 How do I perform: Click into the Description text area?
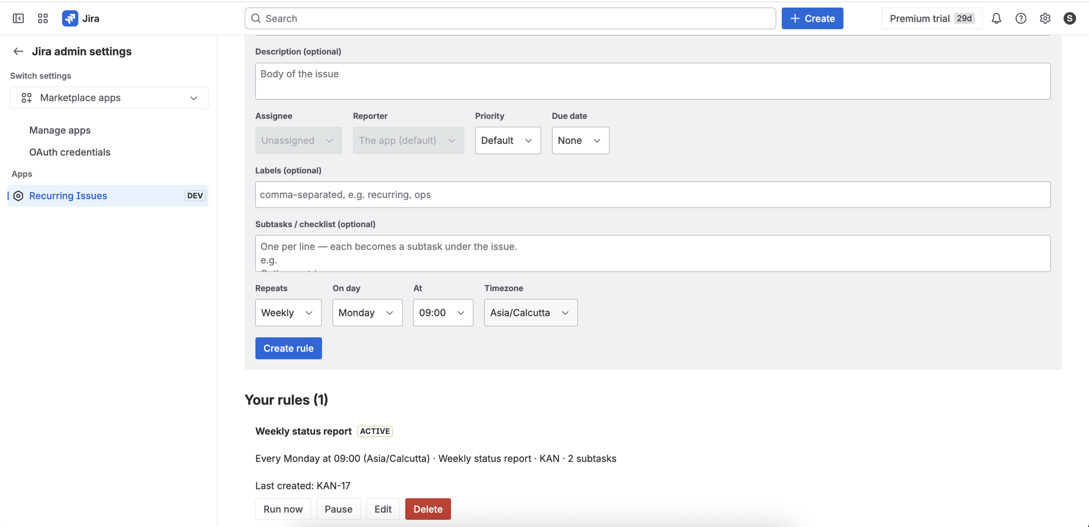pos(653,81)
